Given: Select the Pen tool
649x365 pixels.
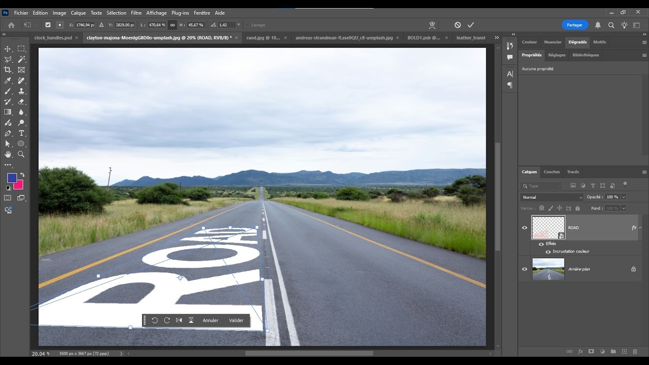Looking at the screenshot, I should click(8, 133).
